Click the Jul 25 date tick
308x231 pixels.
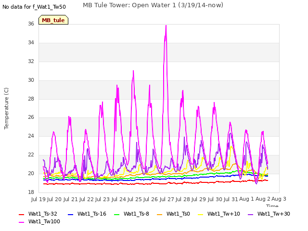pos(134,199)
